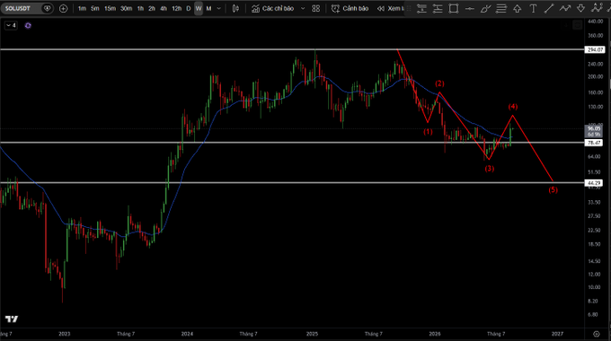Add a symbol to compare with plus icon
Viewport: 611px width, 341px height.
63,8
